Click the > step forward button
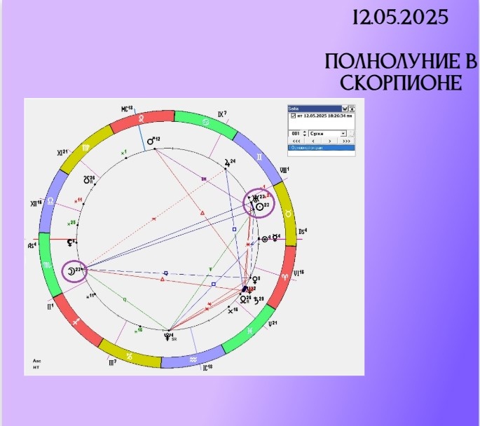Screen dimensions: 480x426 [329, 142]
